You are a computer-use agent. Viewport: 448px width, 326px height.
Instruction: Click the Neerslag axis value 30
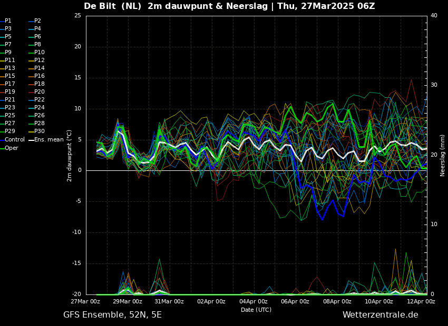pyautogui.click(x=434, y=85)
